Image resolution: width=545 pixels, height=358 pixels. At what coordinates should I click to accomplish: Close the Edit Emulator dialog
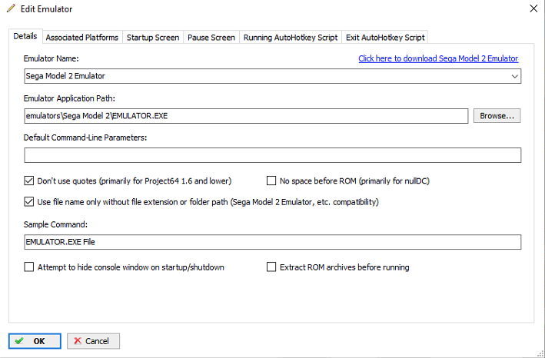pos(533,8)
